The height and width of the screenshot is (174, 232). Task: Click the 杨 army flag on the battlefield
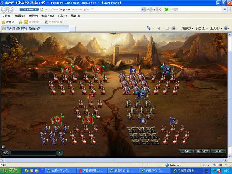(142, 94)
